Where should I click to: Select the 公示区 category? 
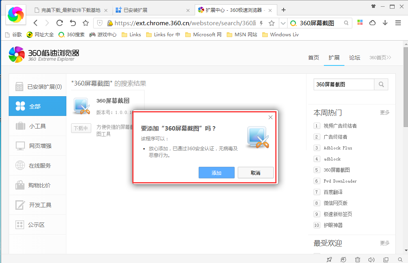click(38, 225)
